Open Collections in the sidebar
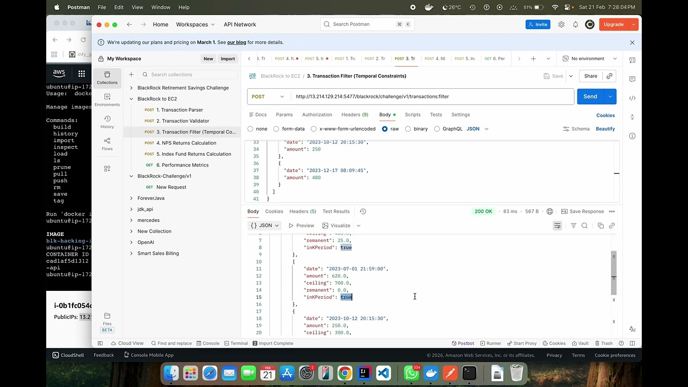Screen dimensions: 688x387 click(107, 78)
